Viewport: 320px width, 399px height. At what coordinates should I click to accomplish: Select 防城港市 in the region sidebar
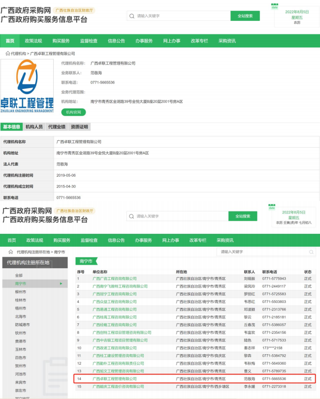[22, 325]
